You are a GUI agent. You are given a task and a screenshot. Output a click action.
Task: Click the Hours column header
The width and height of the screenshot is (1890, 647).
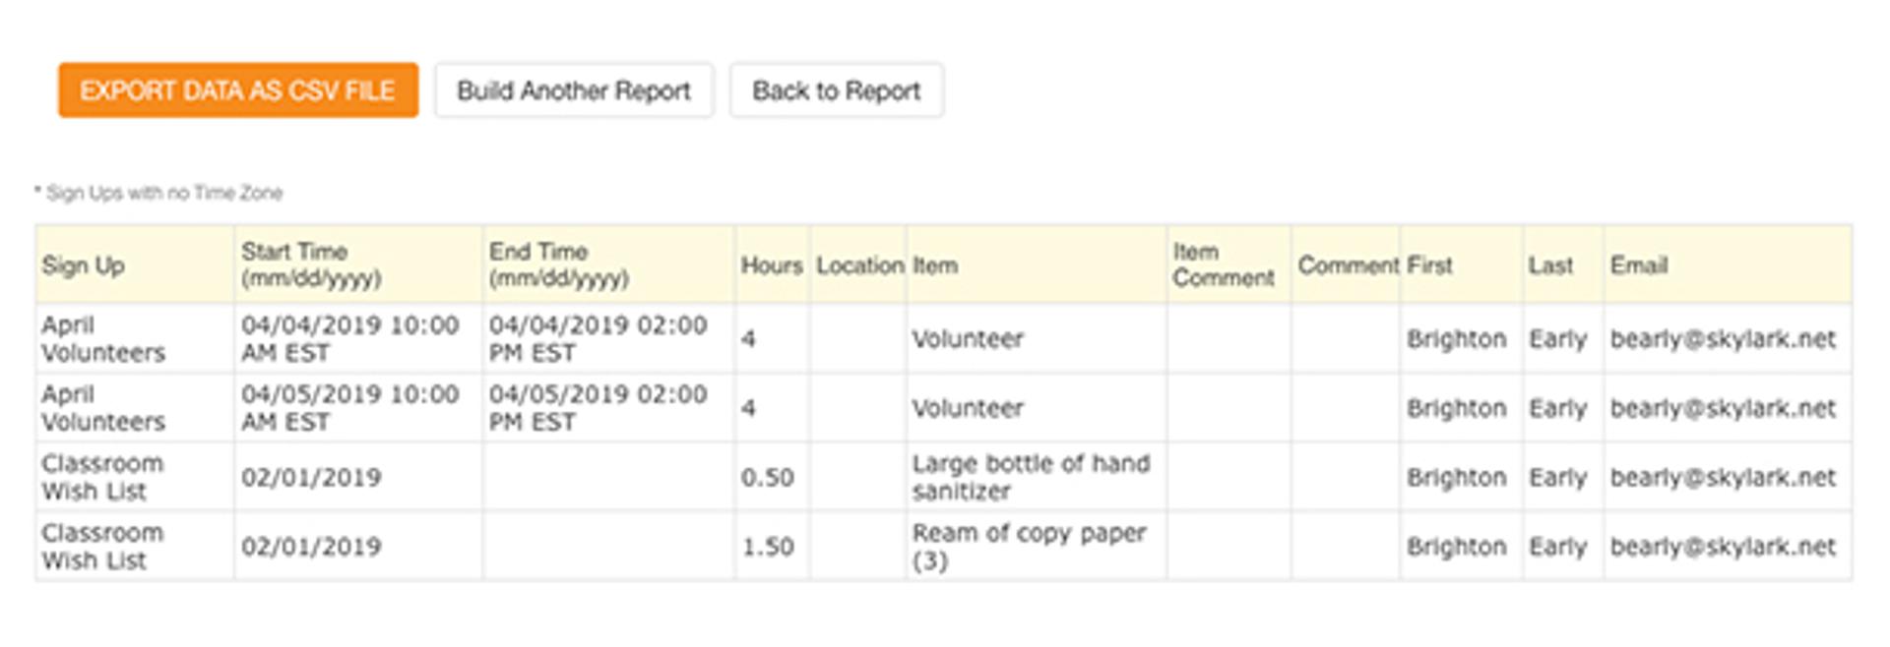[x=772, y=265]
